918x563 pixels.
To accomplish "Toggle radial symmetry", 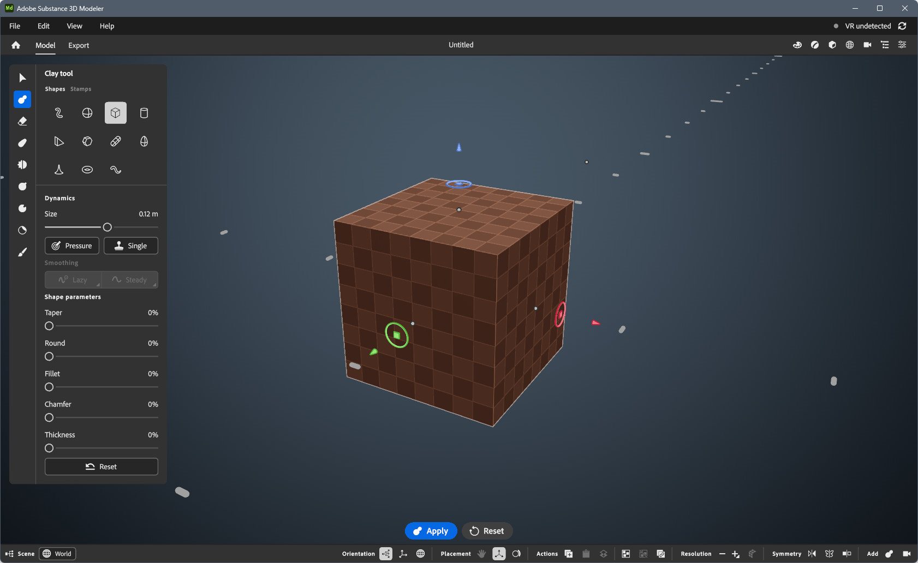I will pos(830,554).
